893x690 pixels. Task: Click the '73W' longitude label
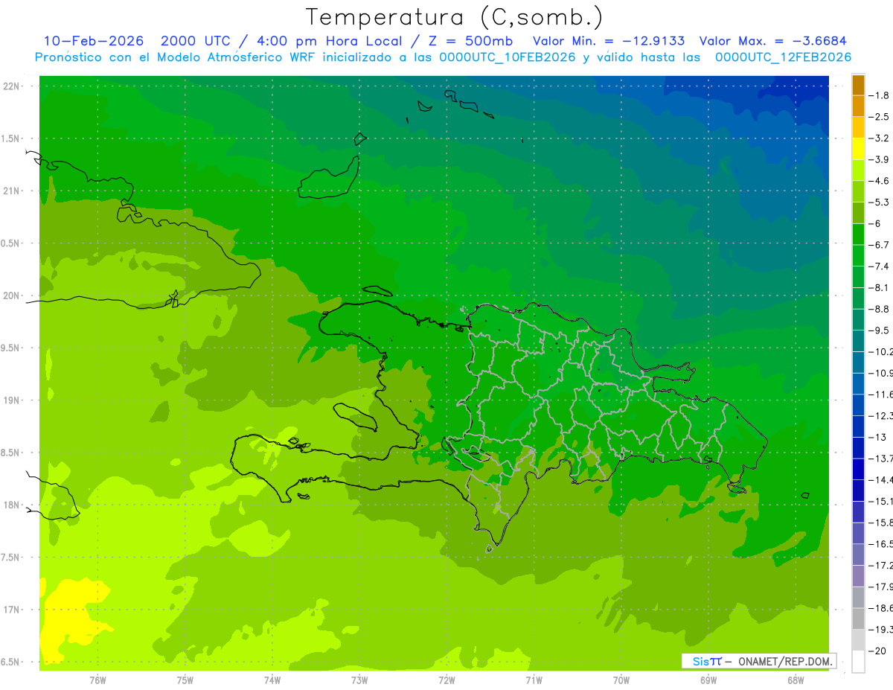(x=359, y=680)
